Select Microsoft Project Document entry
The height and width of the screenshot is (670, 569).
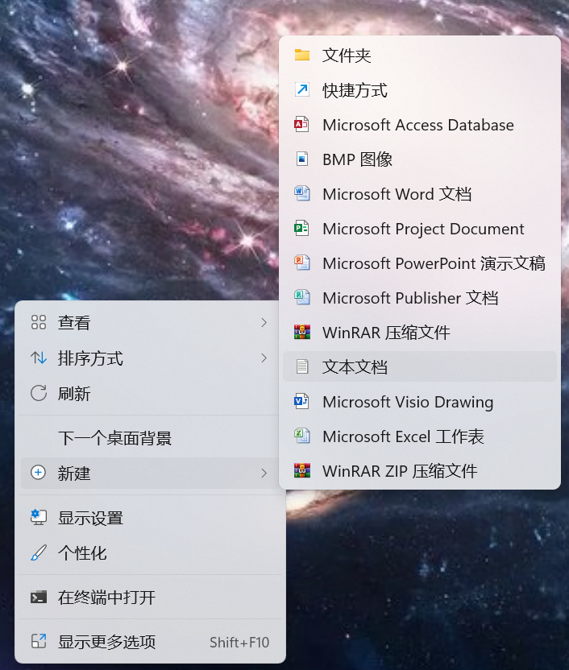(x=420, y=229)
